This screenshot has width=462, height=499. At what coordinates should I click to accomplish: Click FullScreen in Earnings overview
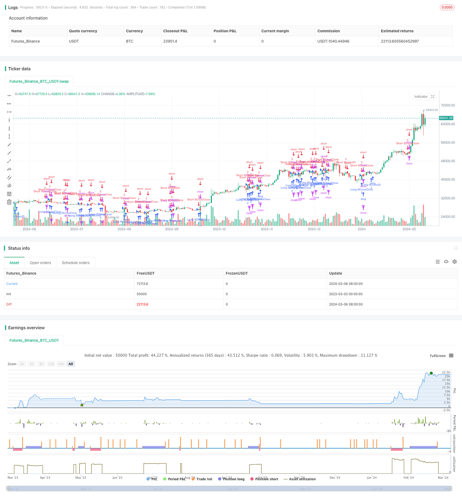coord(438,355)
